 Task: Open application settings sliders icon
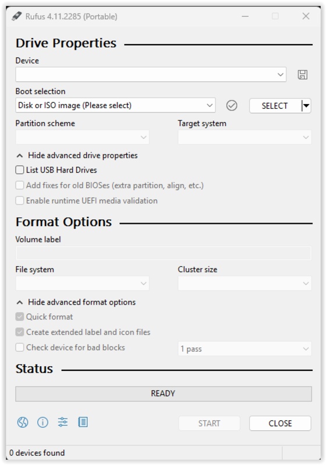(63, 422)
